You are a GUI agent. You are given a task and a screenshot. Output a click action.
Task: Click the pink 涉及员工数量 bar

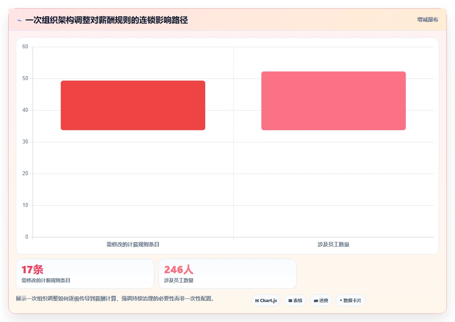(334, 101)
